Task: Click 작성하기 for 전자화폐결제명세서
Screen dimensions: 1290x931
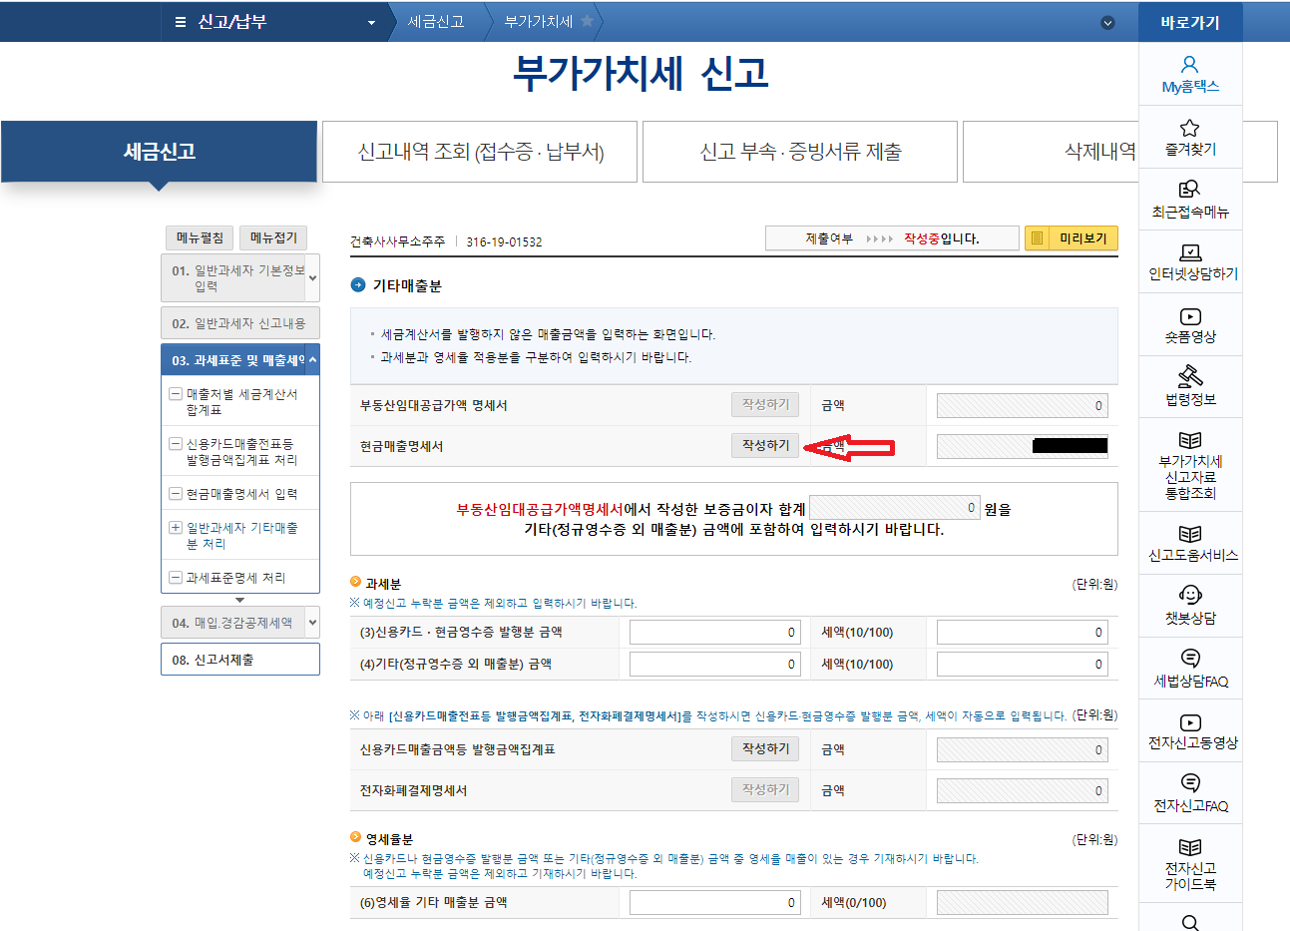Action: coord(765,789)
